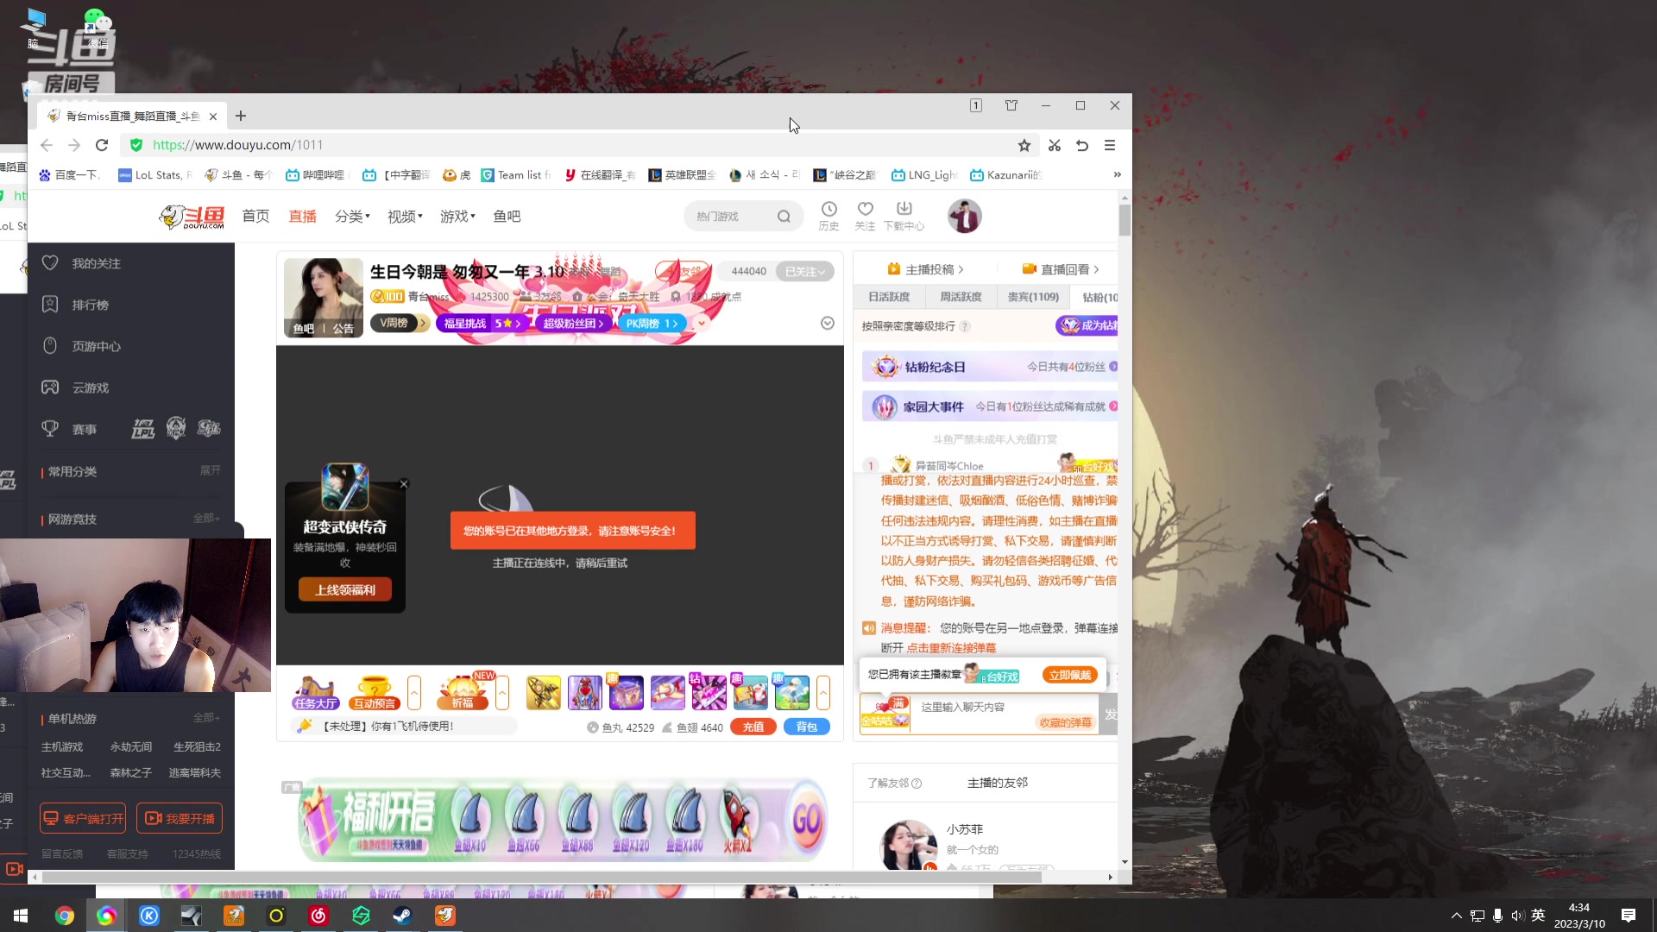1657x932 pixels.
Task: Open the browser hamburger menu
Action: click(x=1110, y=145)
